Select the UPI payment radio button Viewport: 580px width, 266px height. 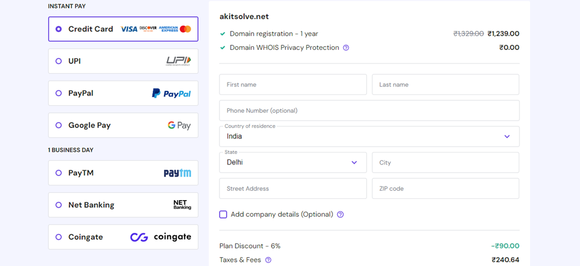tap(58, 61)
